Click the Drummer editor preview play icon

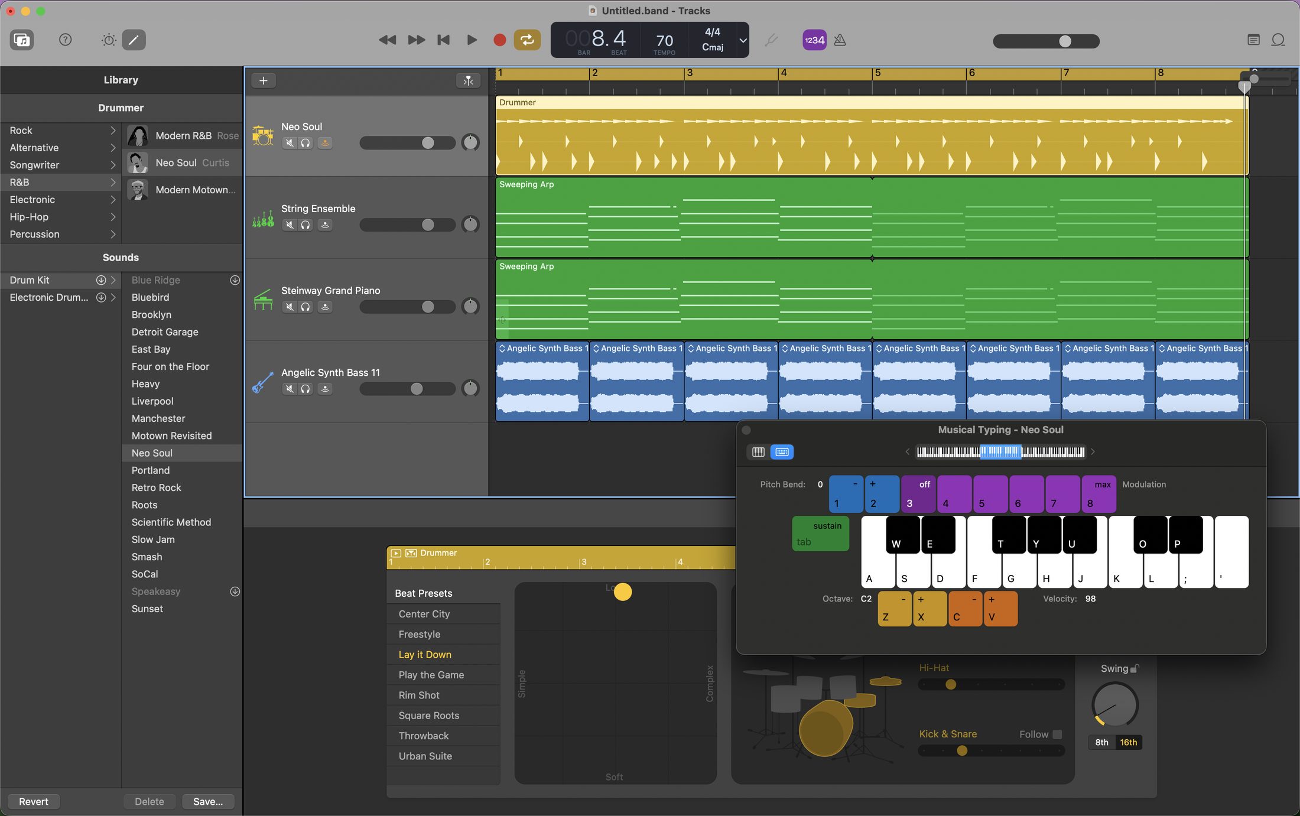[396, 554]
